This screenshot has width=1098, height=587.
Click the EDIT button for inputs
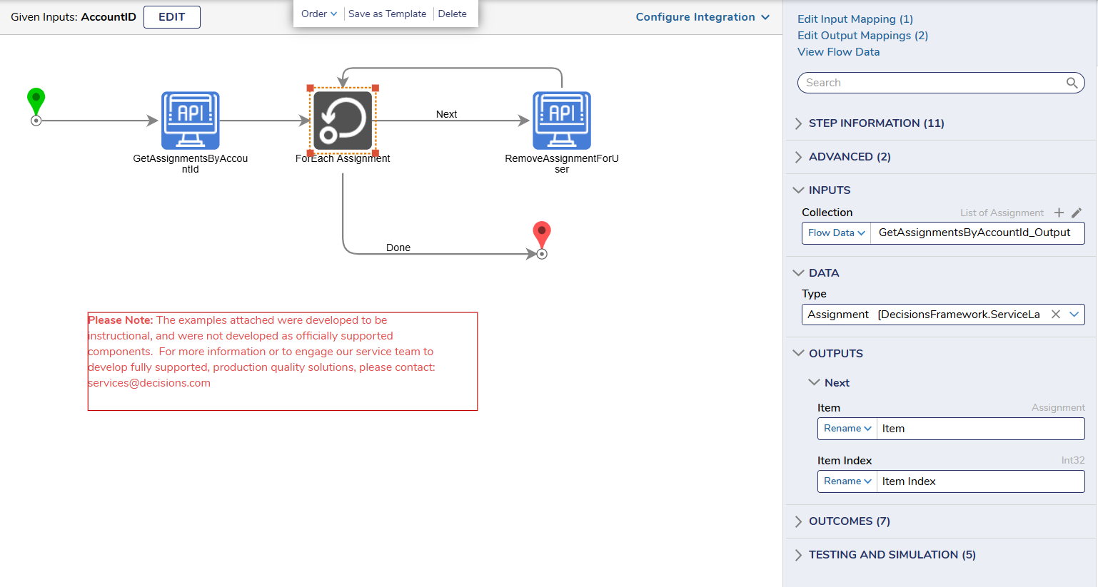172,17
